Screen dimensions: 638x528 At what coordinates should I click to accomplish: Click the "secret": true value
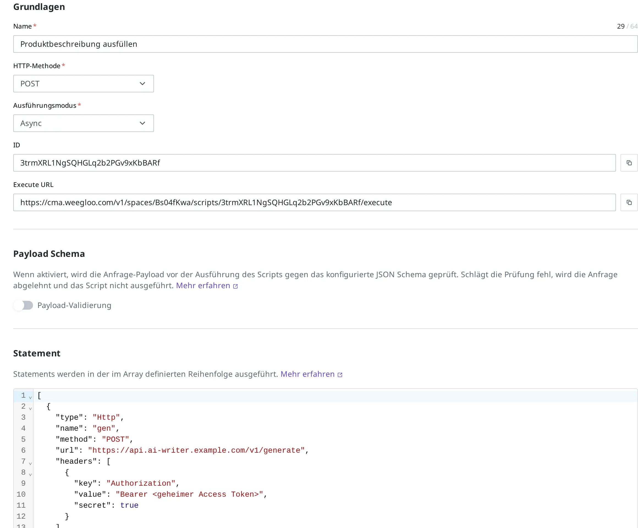point(129,505)
